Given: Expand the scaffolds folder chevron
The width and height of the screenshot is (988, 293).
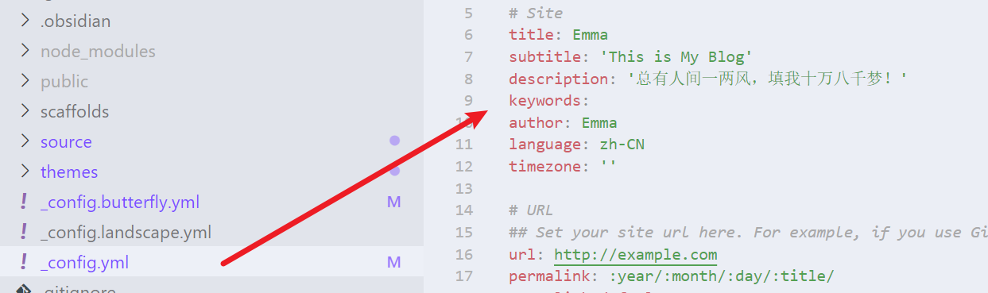Looking at the screenshot, I should tap(25, 111).
